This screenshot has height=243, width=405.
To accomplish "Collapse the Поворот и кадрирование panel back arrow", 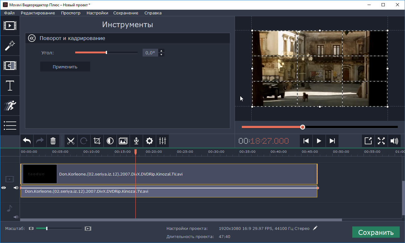I will coord(32,38).
